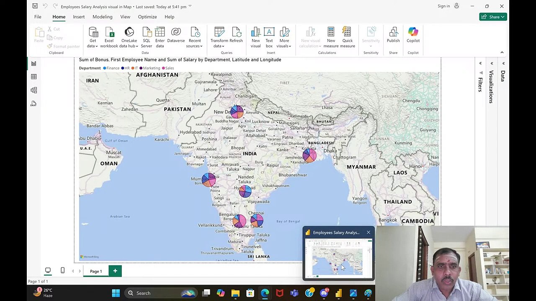Open the weather widget showing 26°C Haze
Image resolution: width=536 pixels, height=301 pixels.
pos(43,293)
